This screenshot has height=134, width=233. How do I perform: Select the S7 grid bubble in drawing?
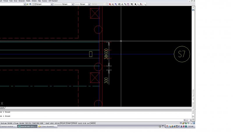(x=182, y=54)
